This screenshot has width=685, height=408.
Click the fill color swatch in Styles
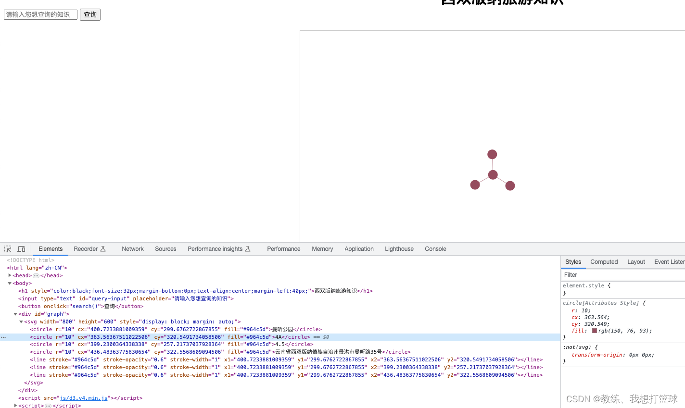pyautogui.click(x=595, y=331)
